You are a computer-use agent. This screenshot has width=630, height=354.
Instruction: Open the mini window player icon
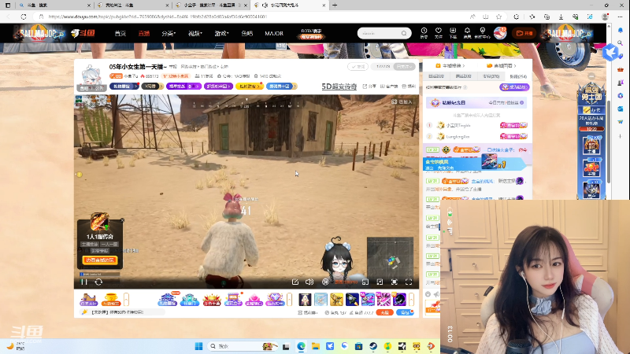365,282
